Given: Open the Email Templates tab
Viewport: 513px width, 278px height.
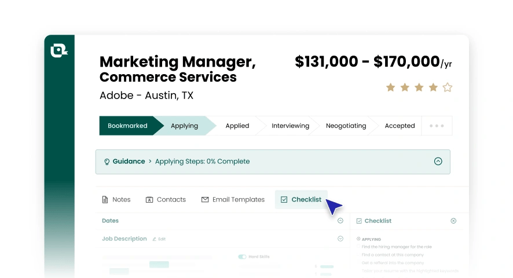Looking at the screenshot, I should (233, 199).
